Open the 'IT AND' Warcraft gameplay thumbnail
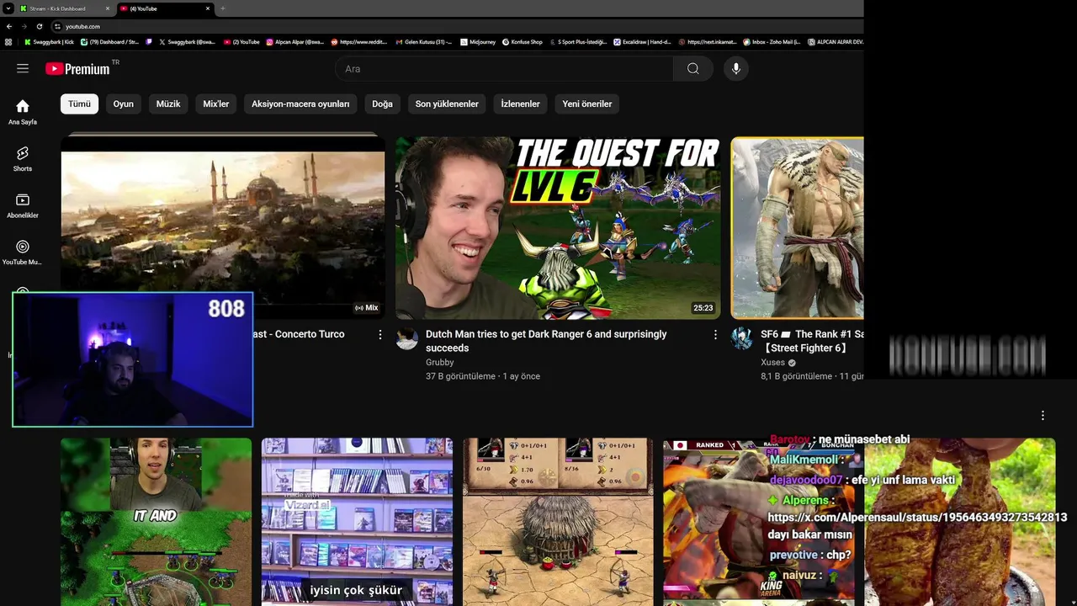The height and width of the screenshot is (606, 1077). pyautogui.click(x=156, y=521)
